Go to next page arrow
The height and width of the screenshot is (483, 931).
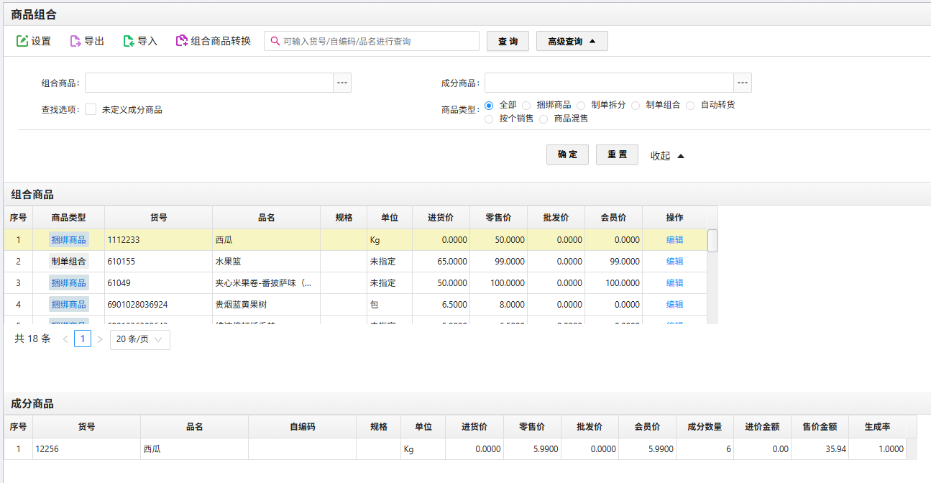coord(100,339)
